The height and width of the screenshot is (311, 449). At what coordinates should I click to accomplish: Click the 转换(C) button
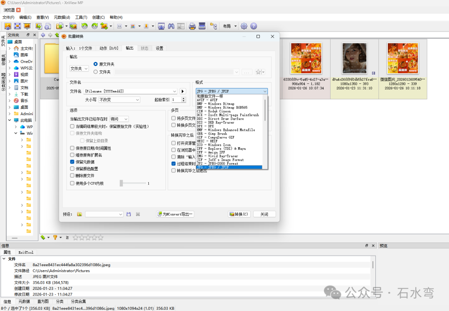pos(239,214)
